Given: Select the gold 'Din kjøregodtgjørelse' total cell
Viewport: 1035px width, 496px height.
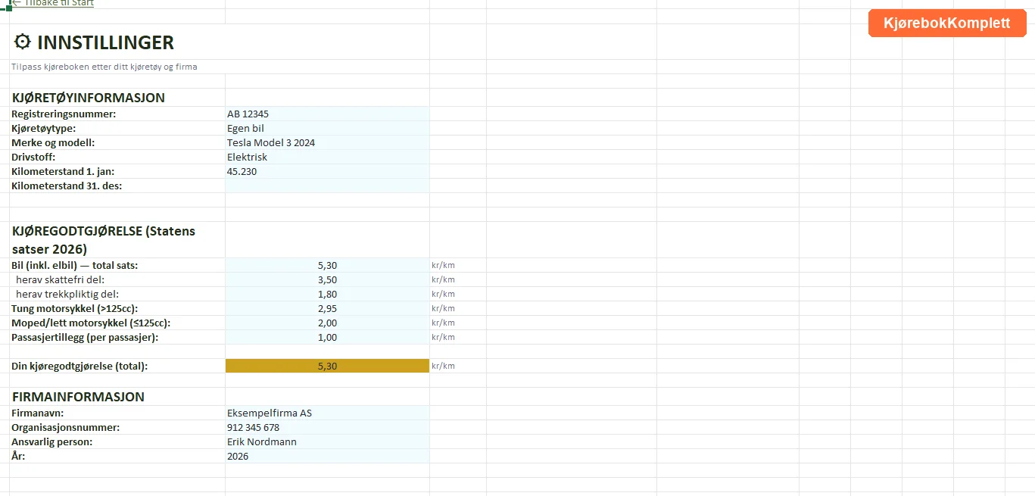Looking at the screenshot, I should pos(327,367).
